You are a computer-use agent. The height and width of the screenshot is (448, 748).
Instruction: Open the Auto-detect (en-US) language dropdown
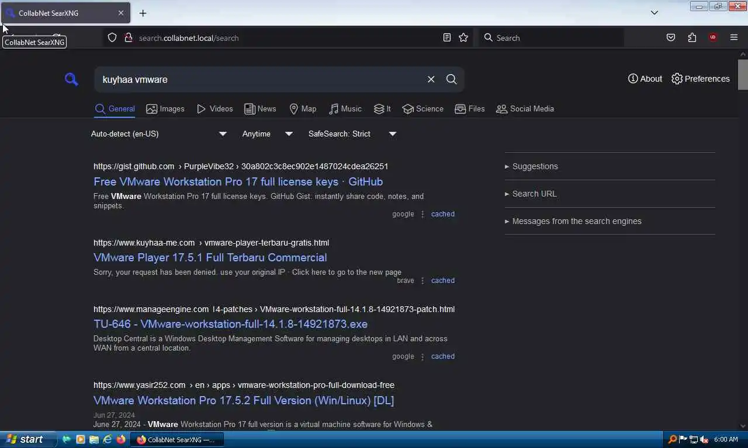point(159,134)
